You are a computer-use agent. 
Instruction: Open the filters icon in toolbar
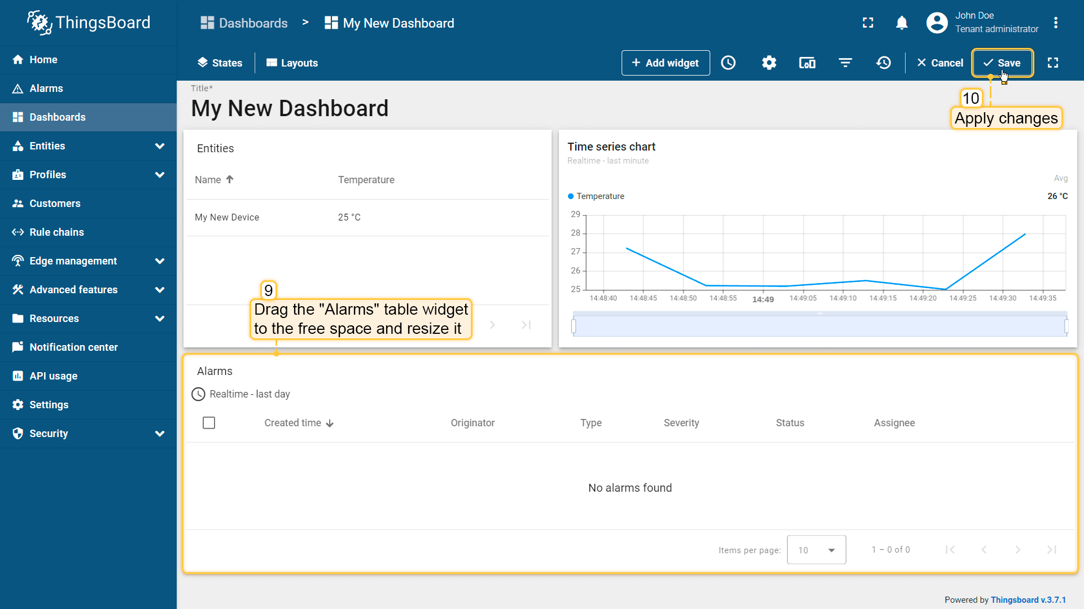click(x=845, y=63)
